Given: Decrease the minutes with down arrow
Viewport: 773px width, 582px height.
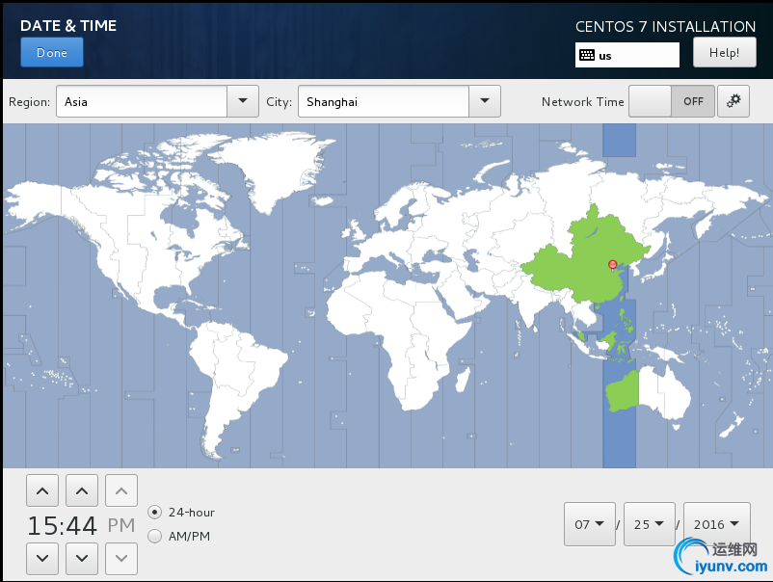Looking at the screenshot, I should [82, 559].
